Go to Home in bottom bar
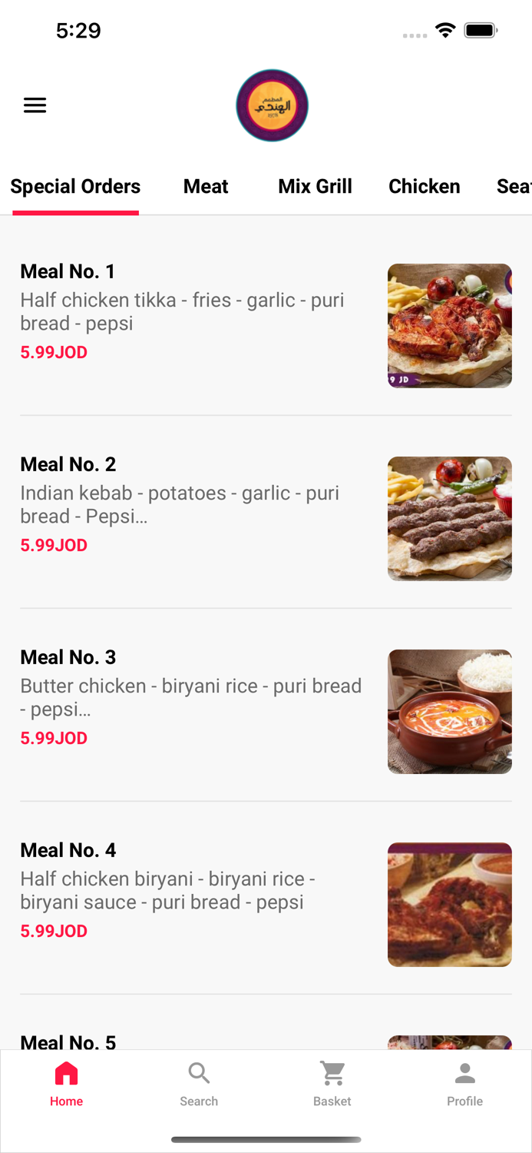532x1153 pixels. 66,1084
